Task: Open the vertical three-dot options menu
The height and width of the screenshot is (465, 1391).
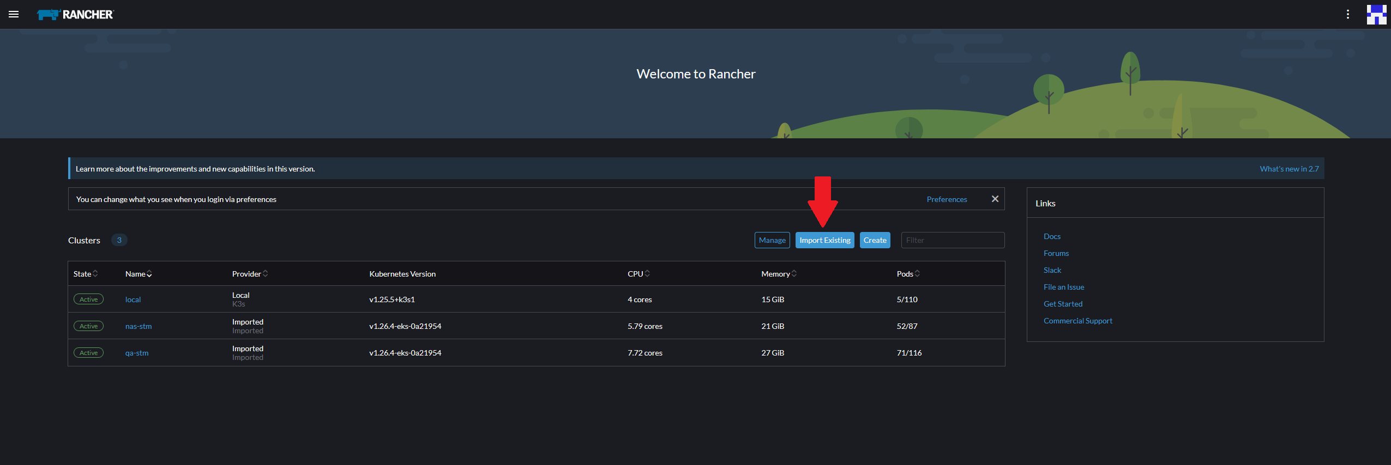Action: click(1348, 15)
